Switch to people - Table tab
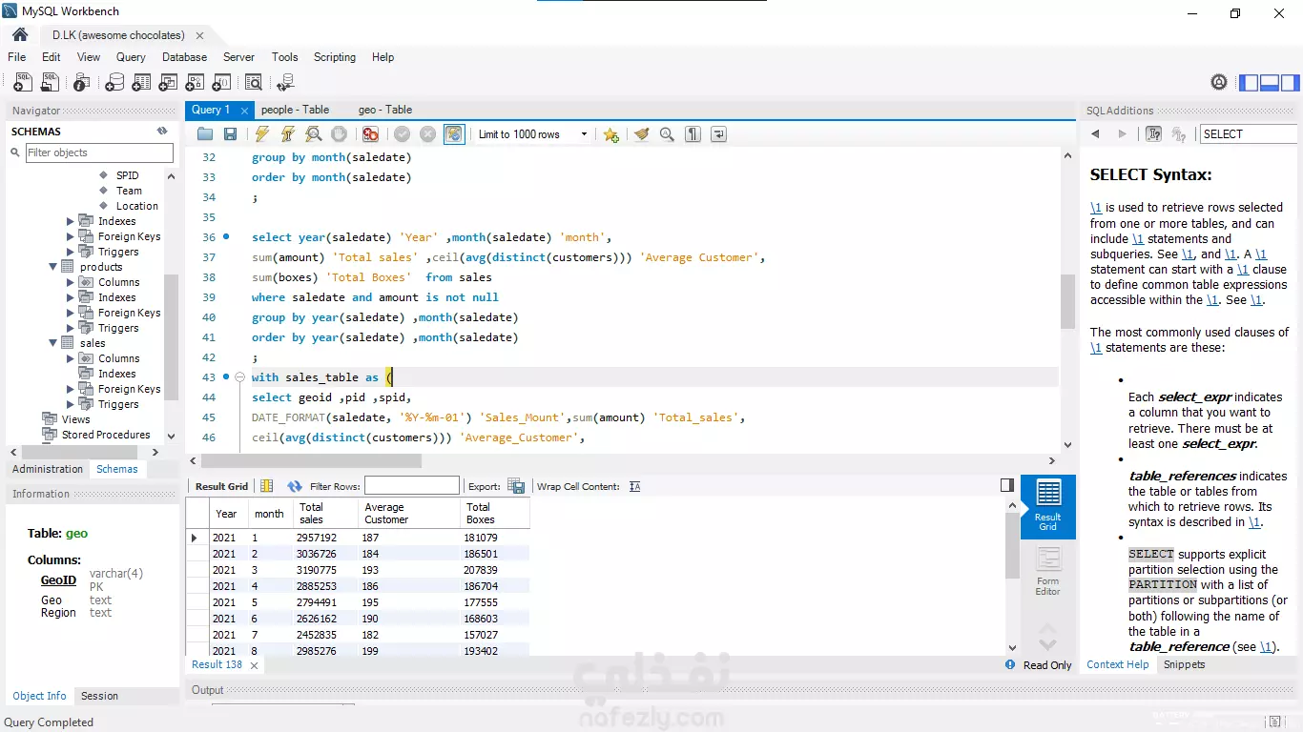Viewport: 1303px width, 732px height. [x=295, y=110]
